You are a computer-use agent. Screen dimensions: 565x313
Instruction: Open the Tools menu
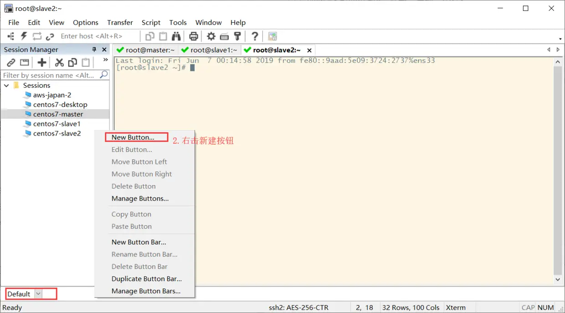point(178,22)
